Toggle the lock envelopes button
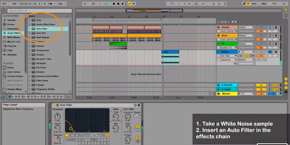Viewport: 290px width, 145px height. [x=234, y=22]
